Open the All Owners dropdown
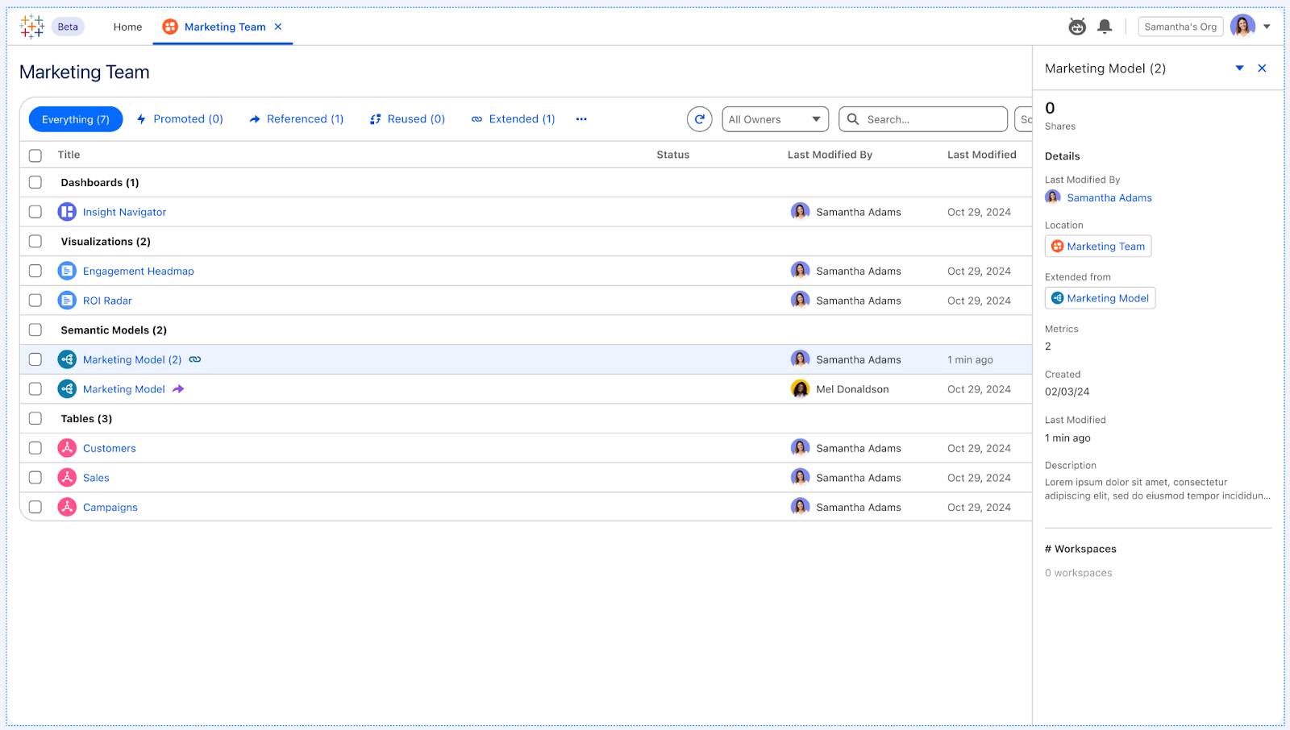The height and width of the screenshot is (730, 1290). pos(774,118)
